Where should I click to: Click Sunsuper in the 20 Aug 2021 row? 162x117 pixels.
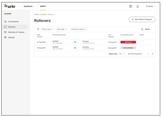pyautogui.click(x=86, y=47)
